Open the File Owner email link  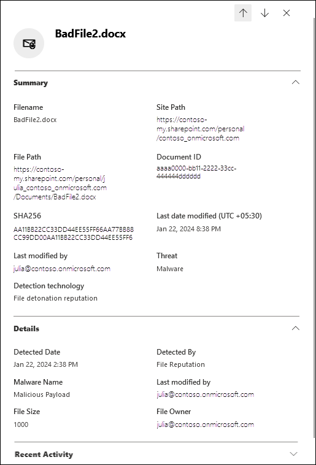(206, 425)
